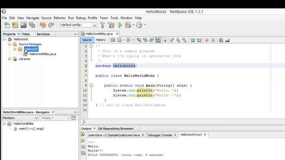Open the Back history dropdown arrow in editor
Screen dimensions: 285x160
point(124,40)
